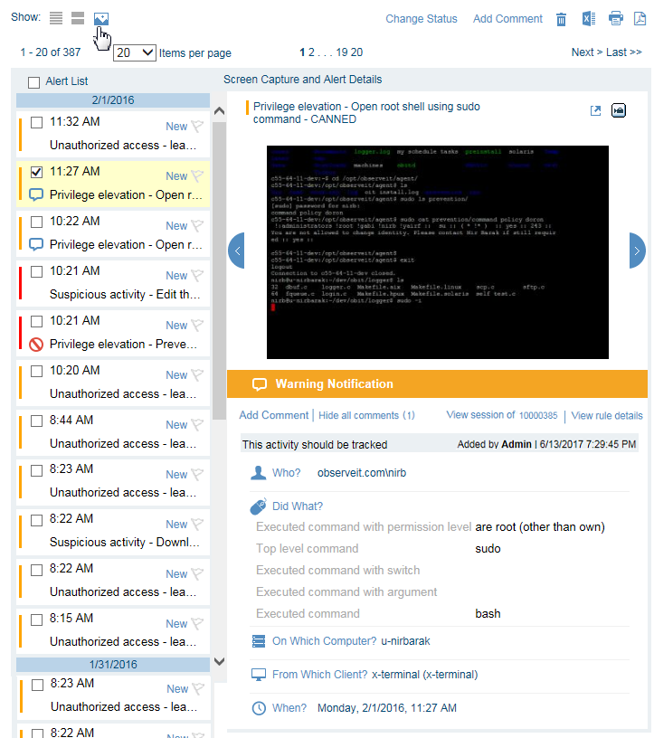Export alerts to Excel
The image size is (654, 738).
(588, 19)
